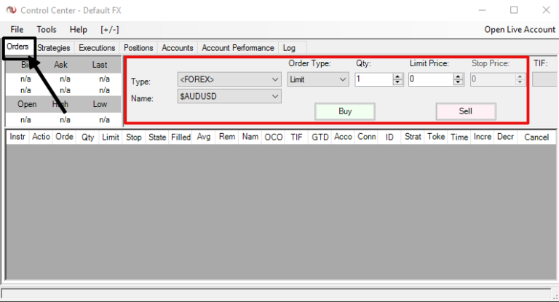559x302 pixels.
Task: Sort by Actio column header
Action: [41, 137]
